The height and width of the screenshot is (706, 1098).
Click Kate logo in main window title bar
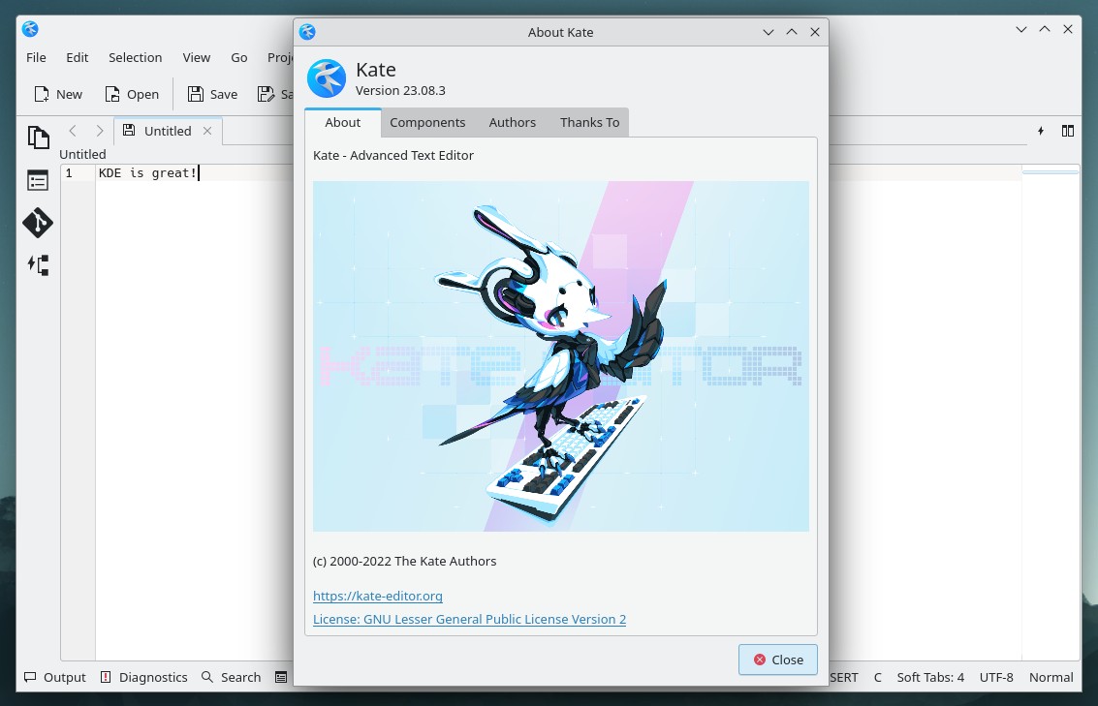click(x=30, y=29)
